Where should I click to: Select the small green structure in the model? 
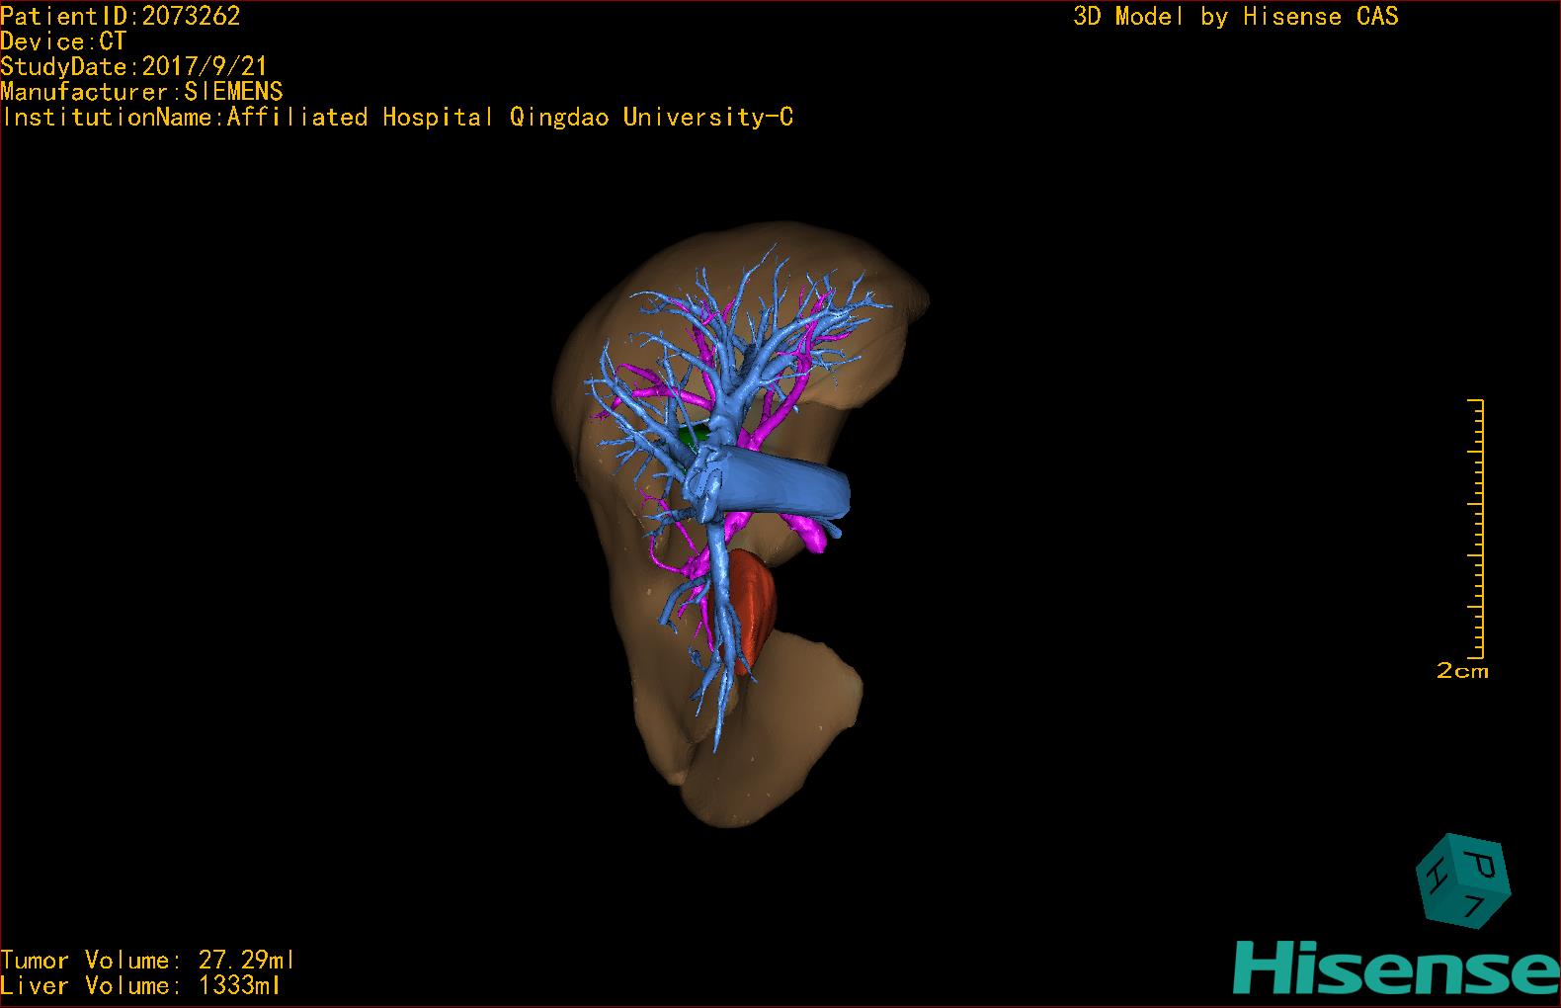(x=695, y=436)
